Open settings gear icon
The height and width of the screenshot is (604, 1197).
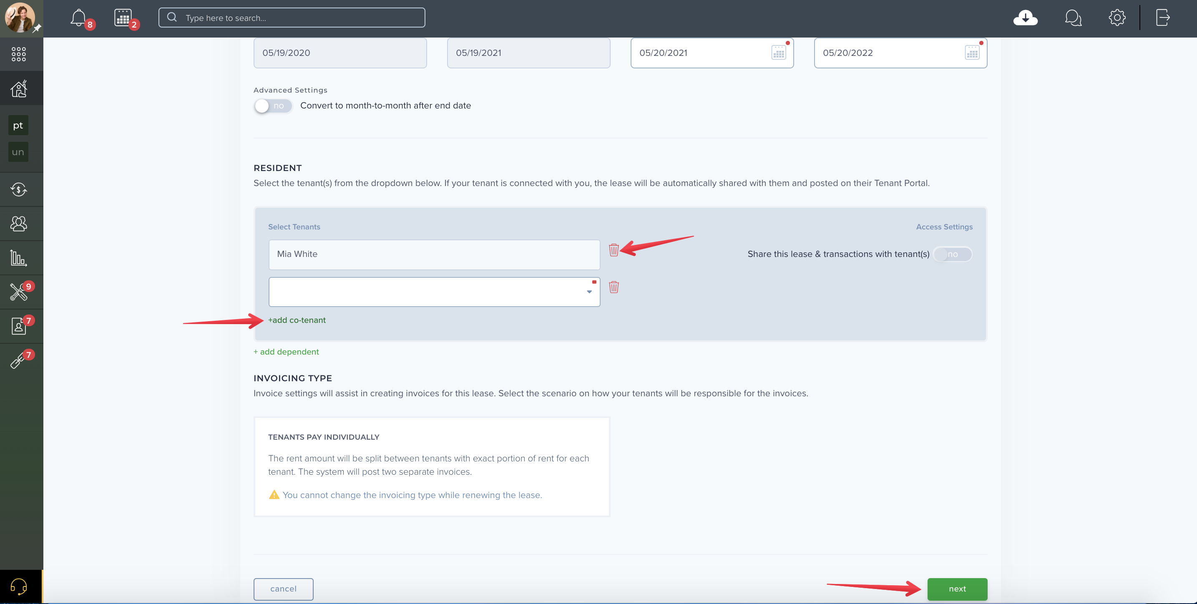(1117, 18)
